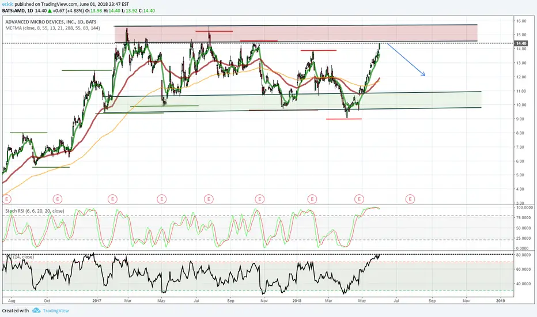Click the 13.00 price axis label
This screenshot has height=317, width=537.
click(521, 63)
